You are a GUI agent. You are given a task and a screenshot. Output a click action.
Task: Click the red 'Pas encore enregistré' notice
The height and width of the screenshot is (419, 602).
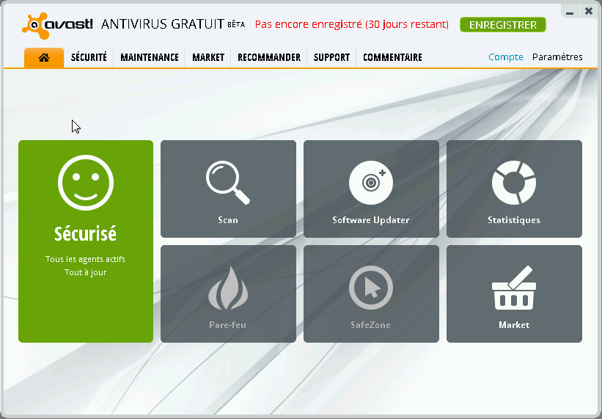coord(352,25)
